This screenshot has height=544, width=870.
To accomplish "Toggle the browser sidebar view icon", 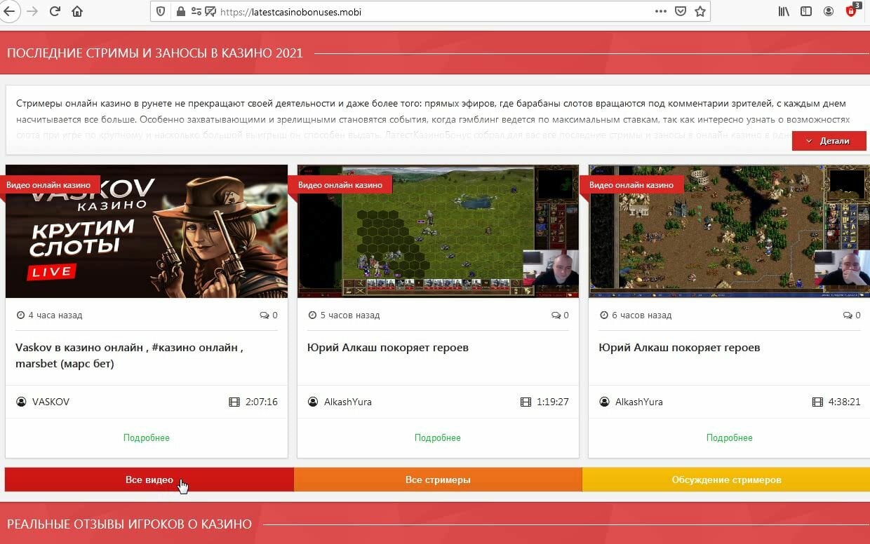I will pyautogui.click(x=806, y=11).
